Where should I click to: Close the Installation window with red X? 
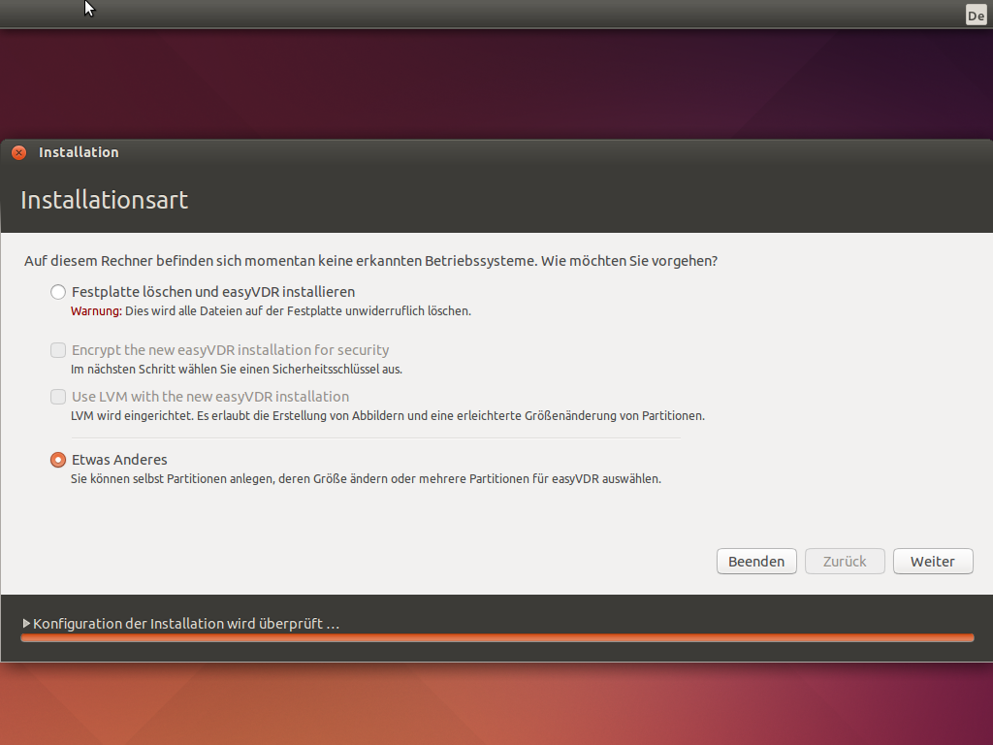tap(18, 152)
